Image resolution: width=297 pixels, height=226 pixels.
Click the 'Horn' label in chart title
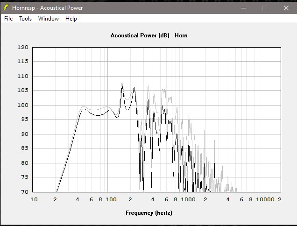point(181,35)
